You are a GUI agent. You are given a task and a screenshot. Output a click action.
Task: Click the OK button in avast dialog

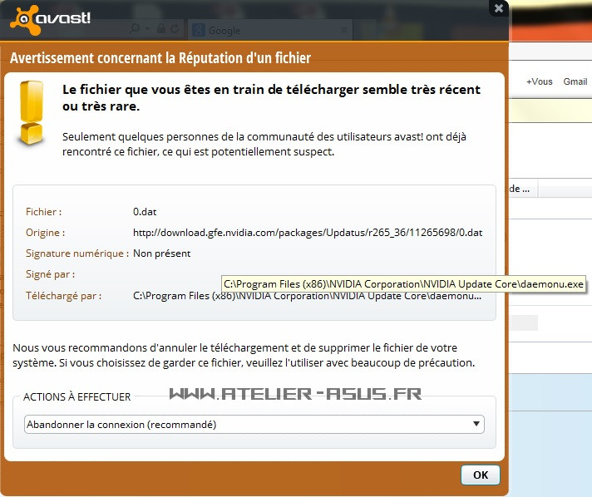[x=481, y=475]
